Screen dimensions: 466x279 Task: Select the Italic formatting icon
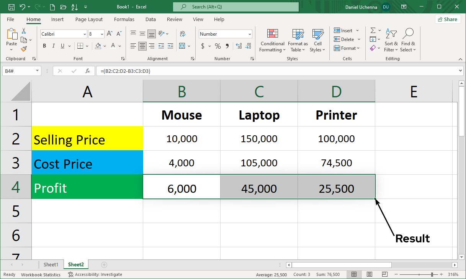[54, 45]
